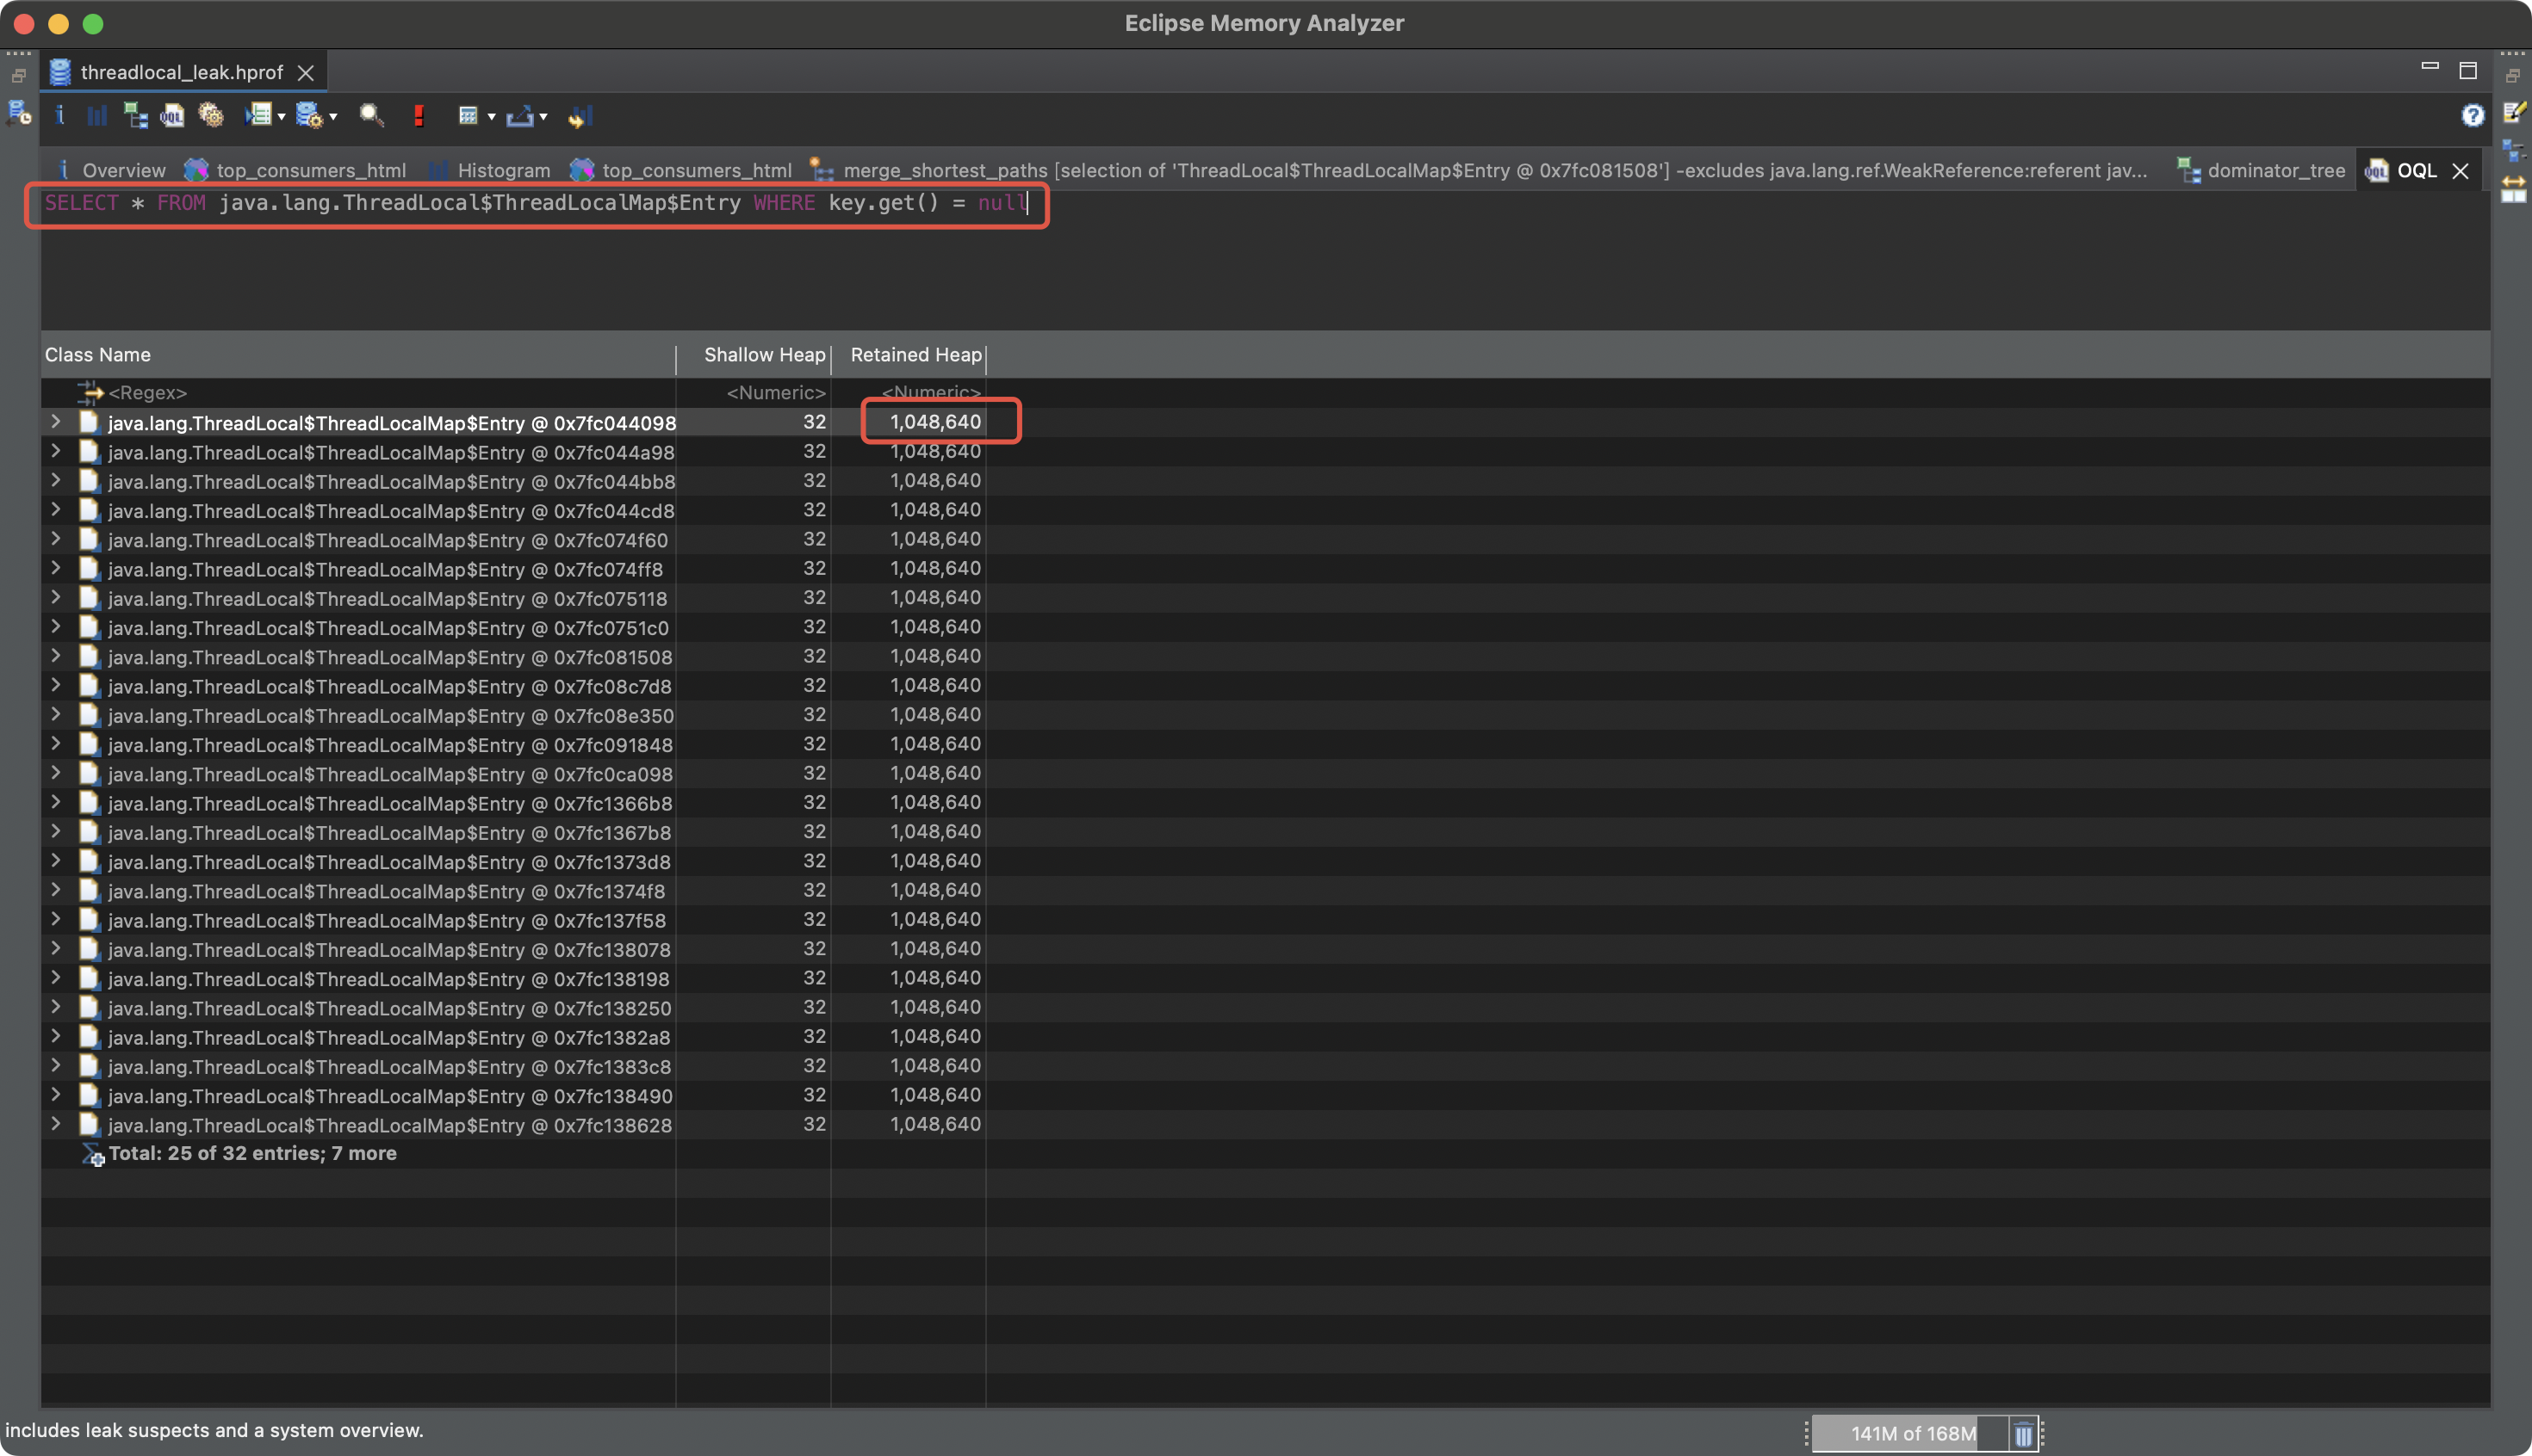This screenshot has width=2532, height=1456.
Task: Open export dropdown arrow in toolbar
Action: click(543, 117)
